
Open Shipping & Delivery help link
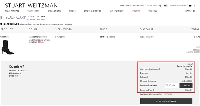(x=18, y=71)
